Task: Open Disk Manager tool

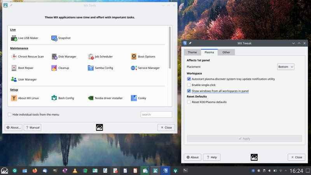Action: (x=64, y=56)
